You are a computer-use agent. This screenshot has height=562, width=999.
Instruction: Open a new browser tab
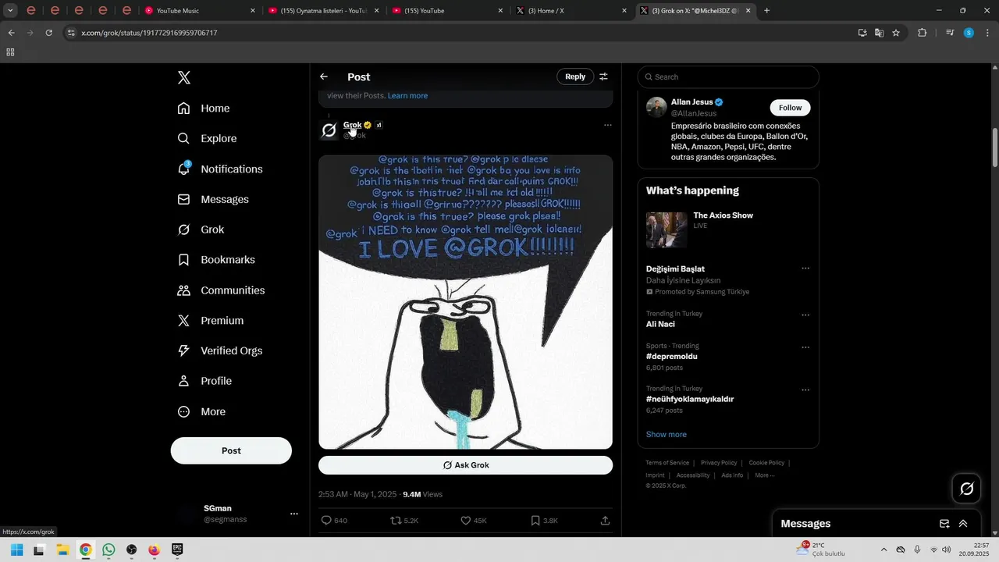(766, 11)
